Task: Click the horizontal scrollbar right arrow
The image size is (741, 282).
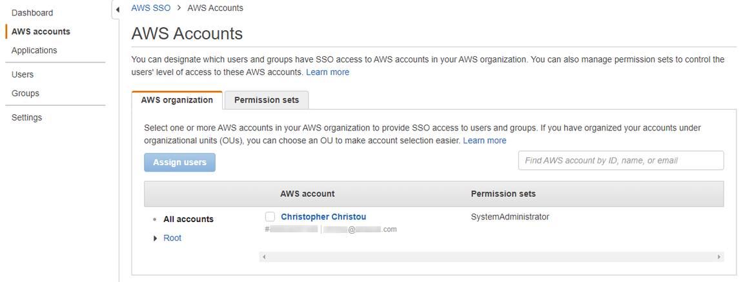Action: (719, 257)
